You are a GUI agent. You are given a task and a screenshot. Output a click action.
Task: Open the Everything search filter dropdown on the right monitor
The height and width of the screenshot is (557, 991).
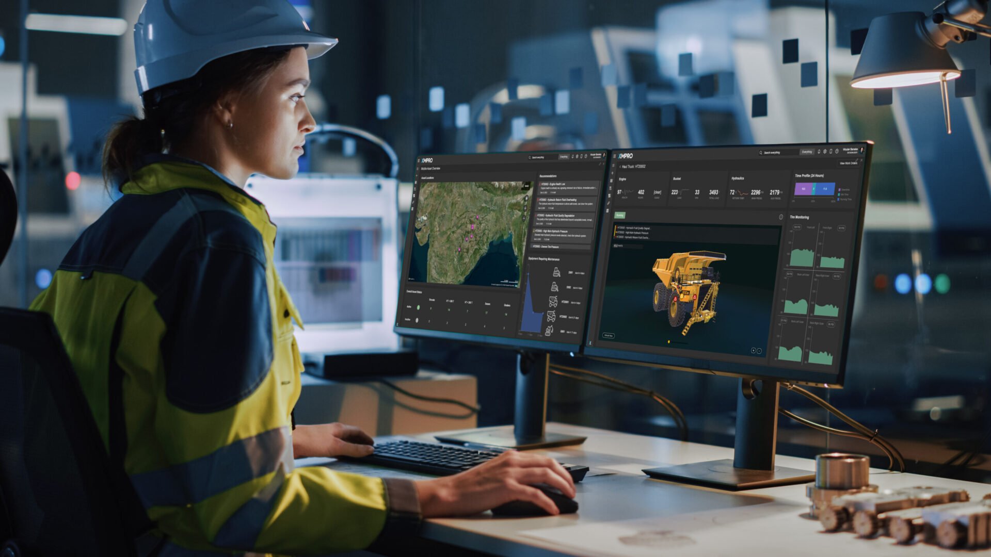807,152
